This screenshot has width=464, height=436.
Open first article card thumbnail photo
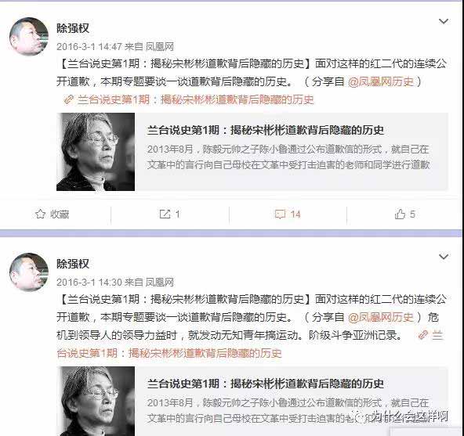pyautogui.click(x=96, y=152)
